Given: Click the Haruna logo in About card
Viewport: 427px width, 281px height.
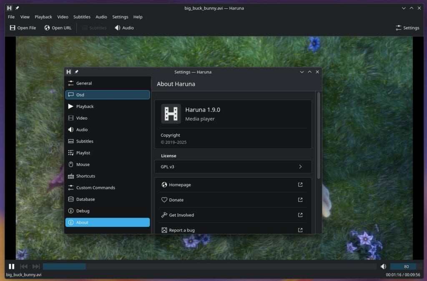Looking at the screenshot, I should 171,114.
